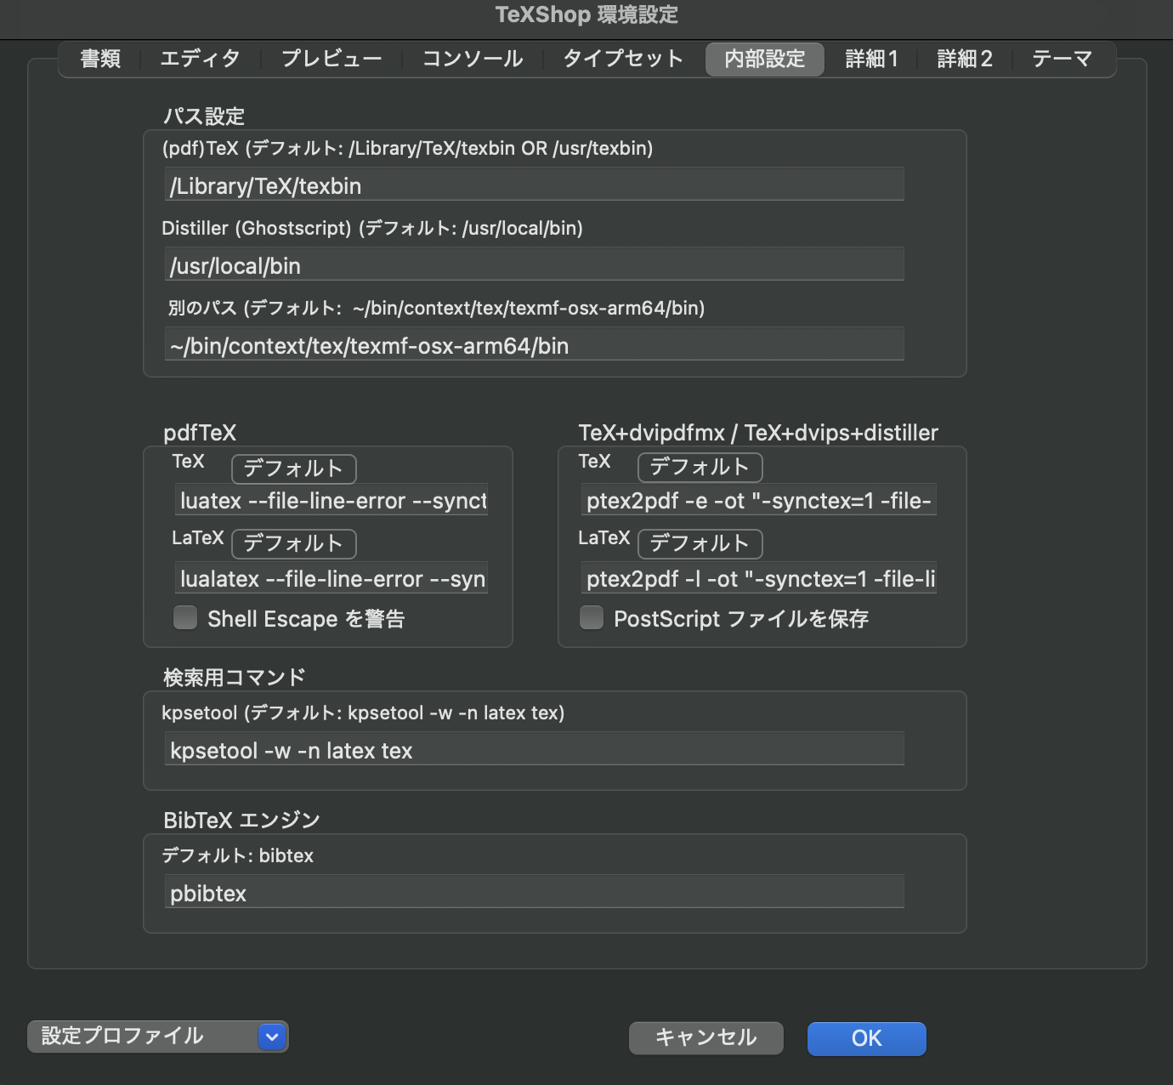Image resolution: width=1173 pixels, height=1085 pixels.
Task: Show the テーマ tab
Action: (1062, 59)
